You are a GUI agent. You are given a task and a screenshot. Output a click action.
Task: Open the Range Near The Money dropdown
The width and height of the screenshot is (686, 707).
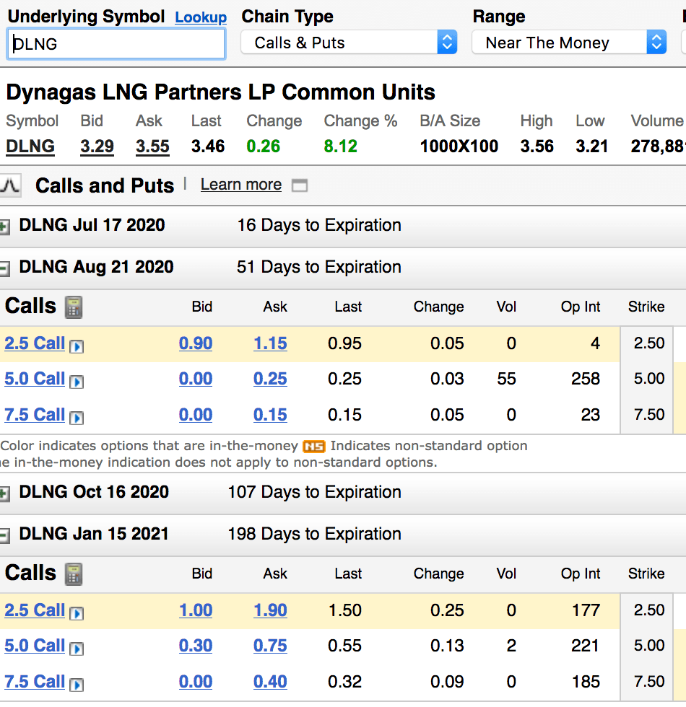[x=569, y=43]
